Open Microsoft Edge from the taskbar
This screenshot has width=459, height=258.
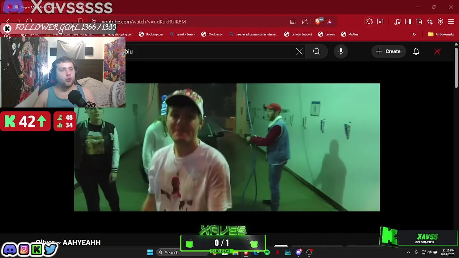(x=256, y=252)
